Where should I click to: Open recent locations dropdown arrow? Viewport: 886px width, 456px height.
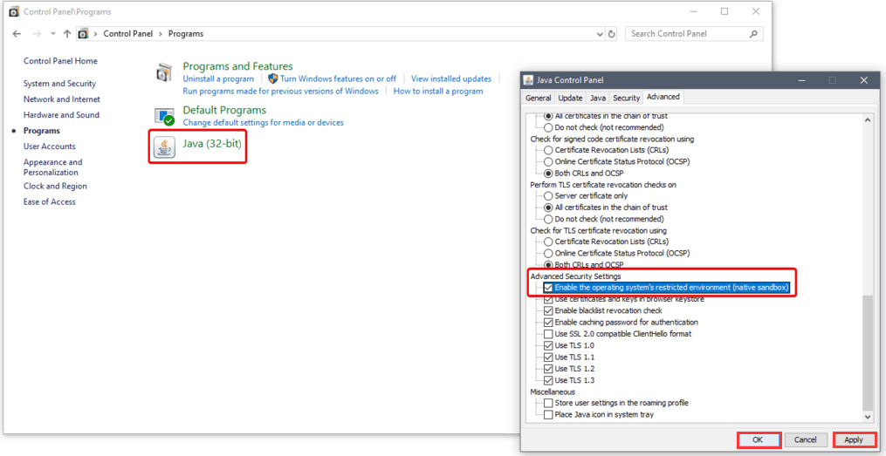click(53, 34)
